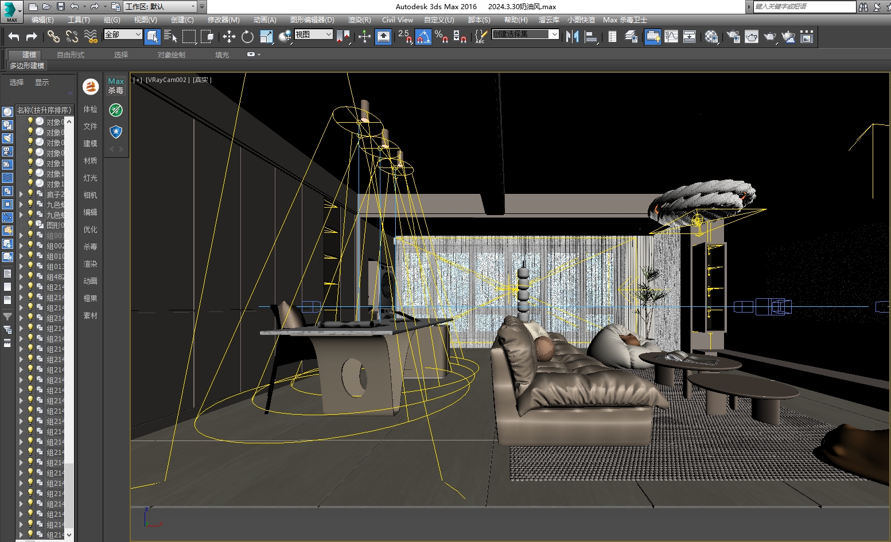Toggle Angle Snap

(423, 37)
